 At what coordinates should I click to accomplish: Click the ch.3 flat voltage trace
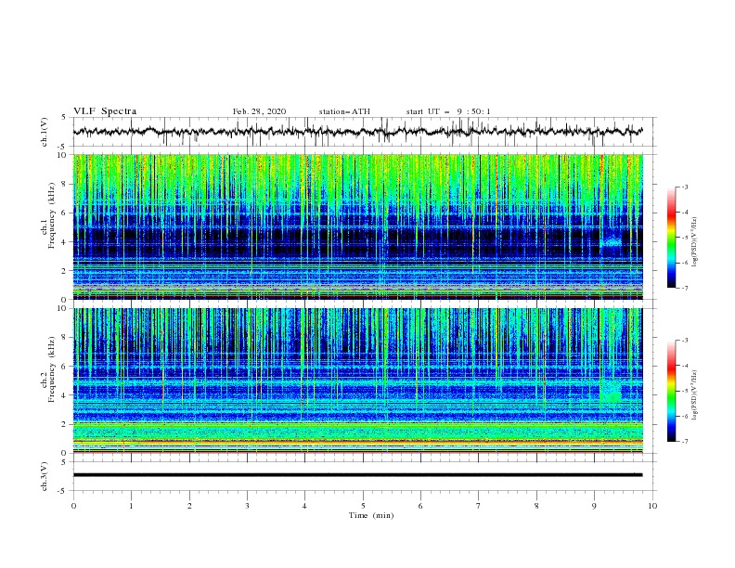coord(357,475)
